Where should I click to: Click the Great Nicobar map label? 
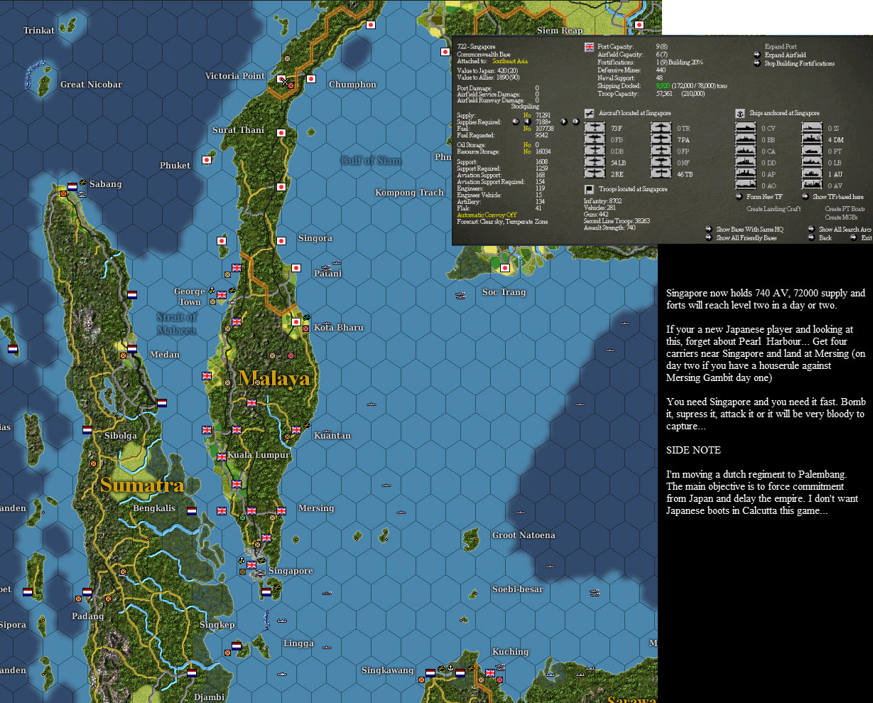coord(91,85)
